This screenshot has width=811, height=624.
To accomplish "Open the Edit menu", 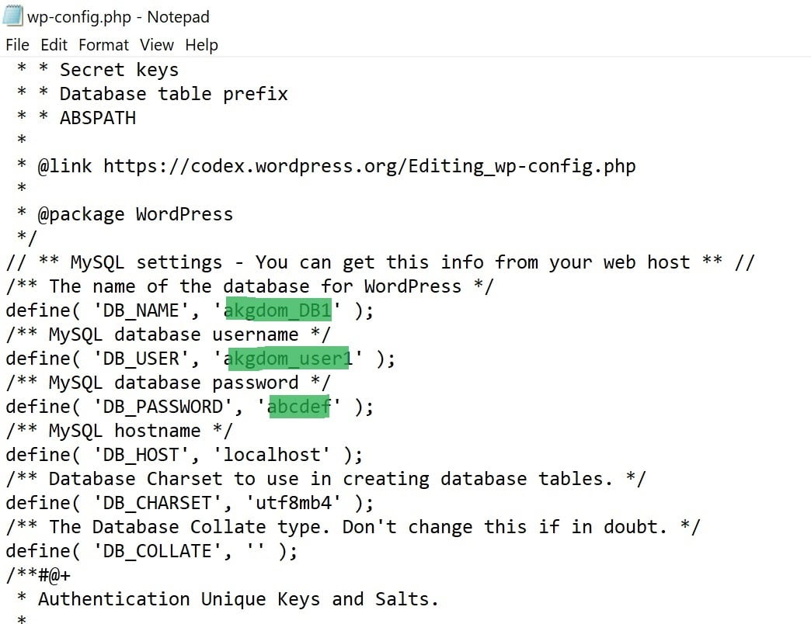I will pyautogui.click(x=54, y=45).
